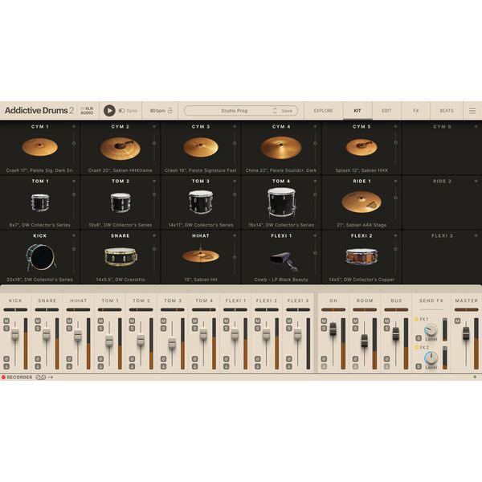
Task: Save the current preset
Action: pos(287,111)
